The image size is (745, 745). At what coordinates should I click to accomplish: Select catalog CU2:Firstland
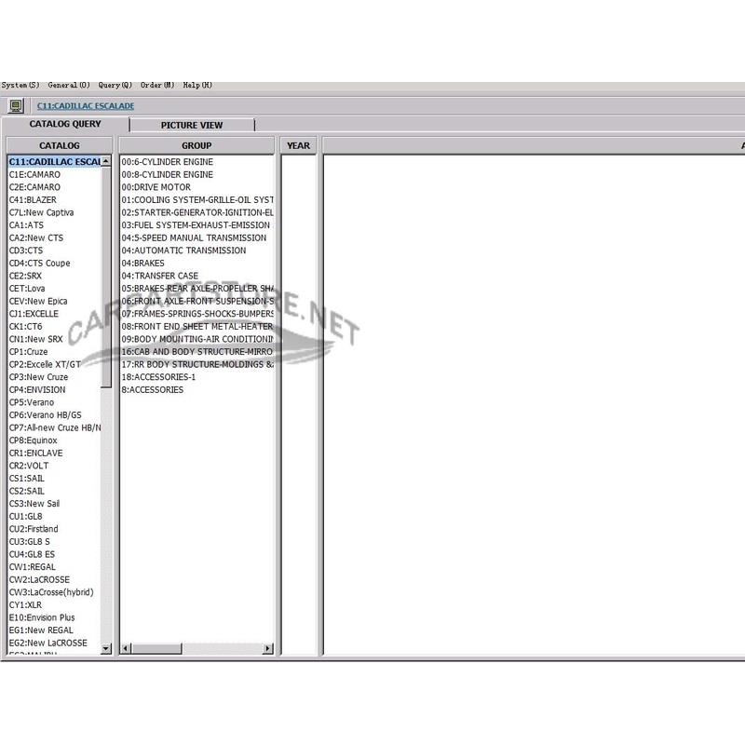34,529
